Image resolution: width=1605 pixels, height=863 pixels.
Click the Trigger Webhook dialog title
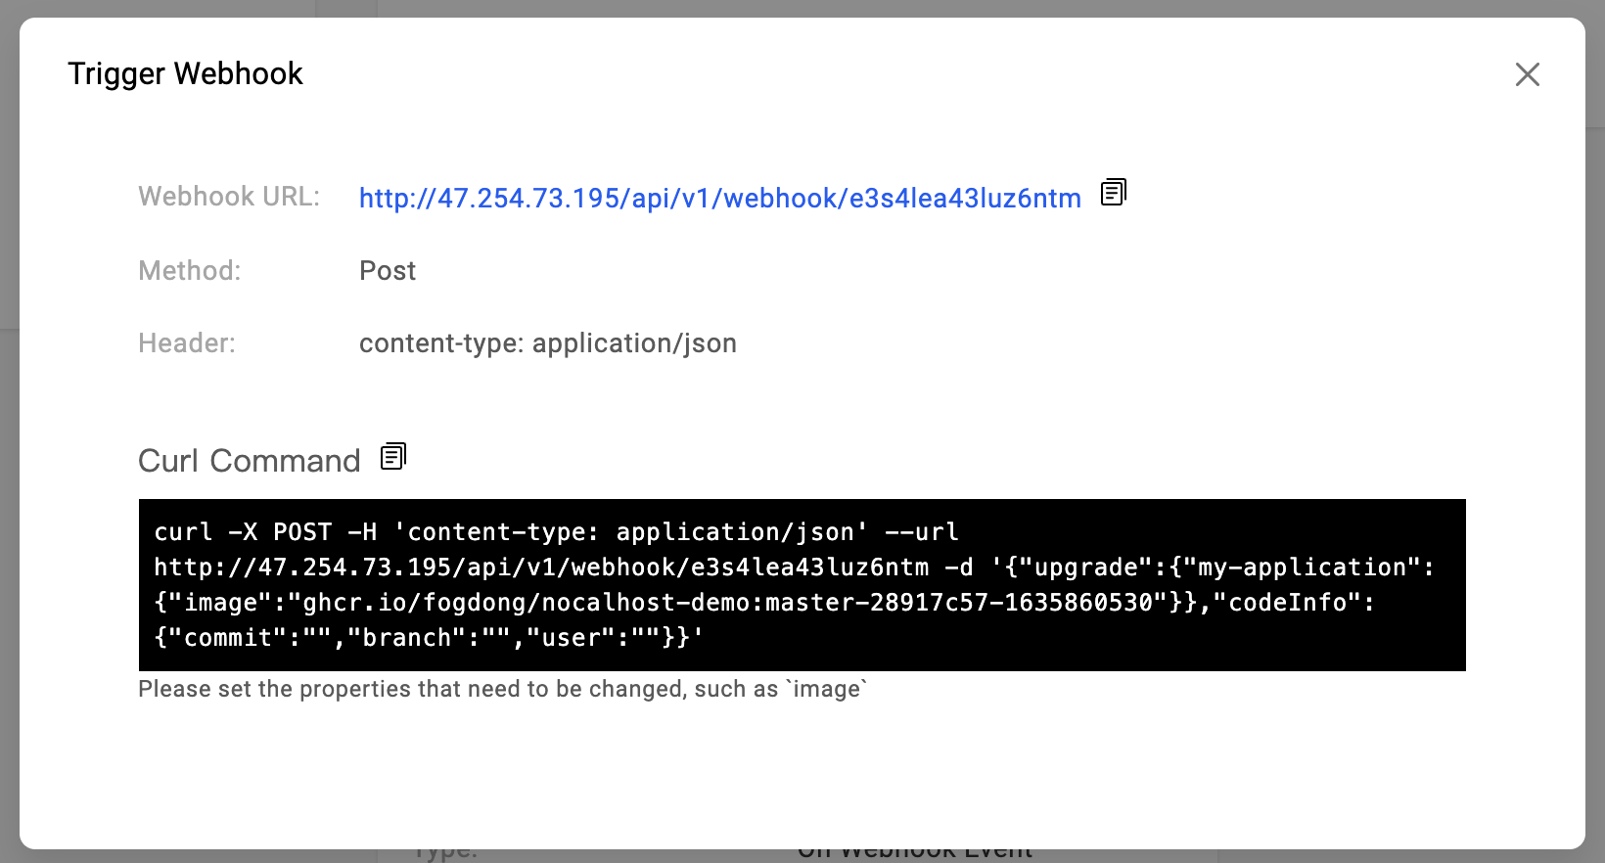(185, 74)
